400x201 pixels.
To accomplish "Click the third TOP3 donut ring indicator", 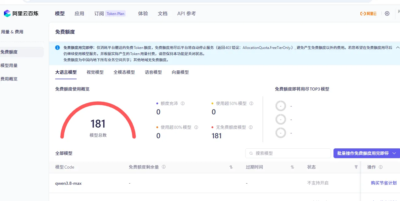I will (281, 133).
